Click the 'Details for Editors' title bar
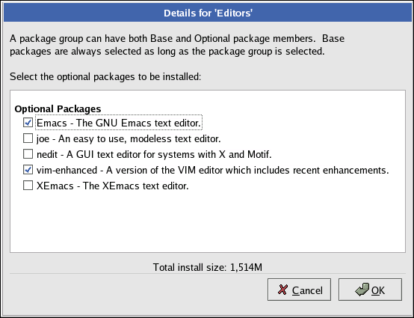Screen dimensions: 414x318 (208, 13)
